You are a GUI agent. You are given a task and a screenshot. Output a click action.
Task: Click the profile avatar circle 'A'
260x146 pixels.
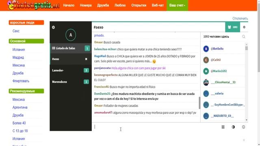(71, 35)
